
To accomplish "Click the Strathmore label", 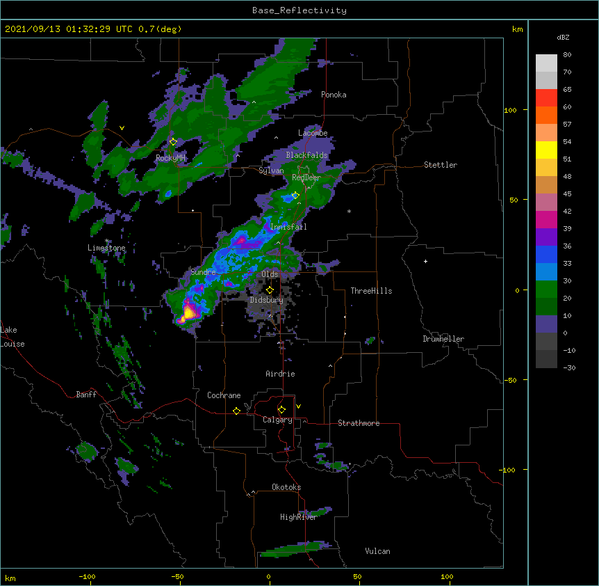I will [359, 423].
